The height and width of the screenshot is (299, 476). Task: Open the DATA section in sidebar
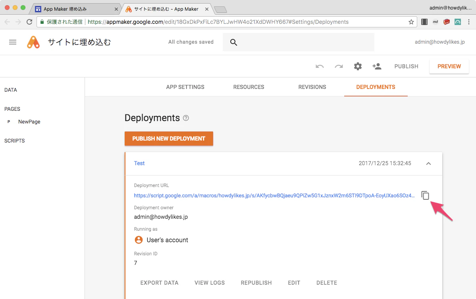(11, 90)
